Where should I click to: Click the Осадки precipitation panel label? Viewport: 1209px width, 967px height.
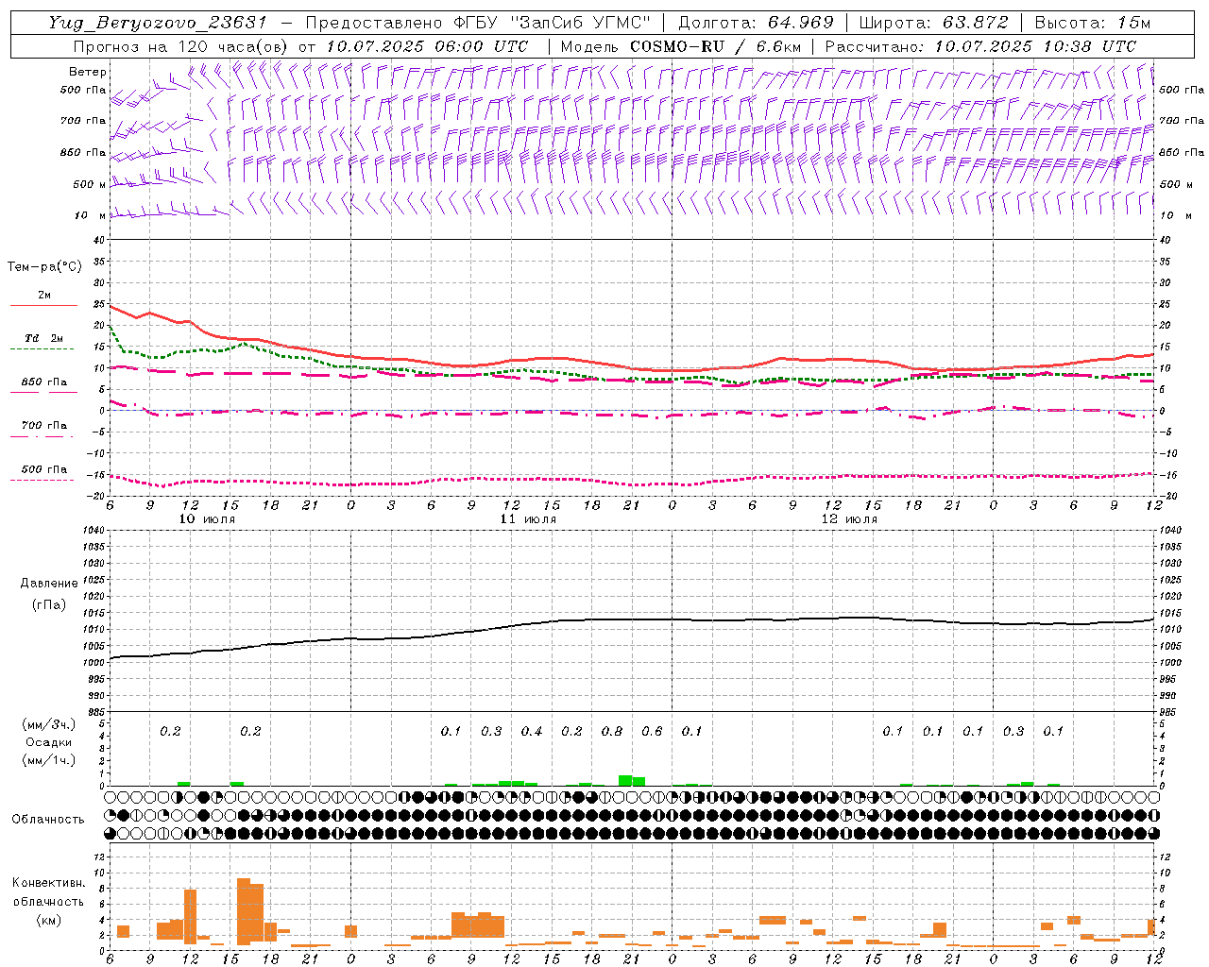tap(49, 742)
